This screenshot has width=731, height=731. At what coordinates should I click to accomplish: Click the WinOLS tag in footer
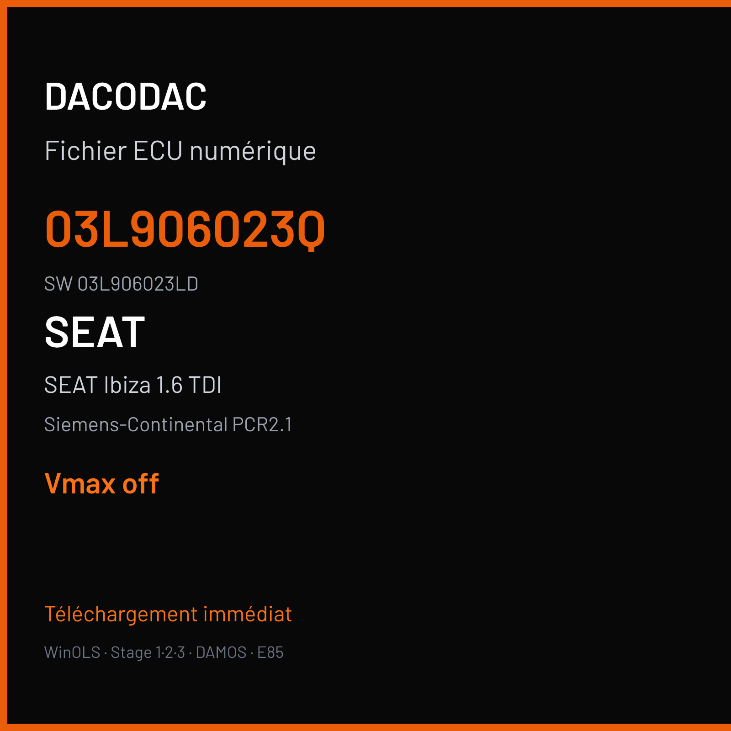coord(72,652)
